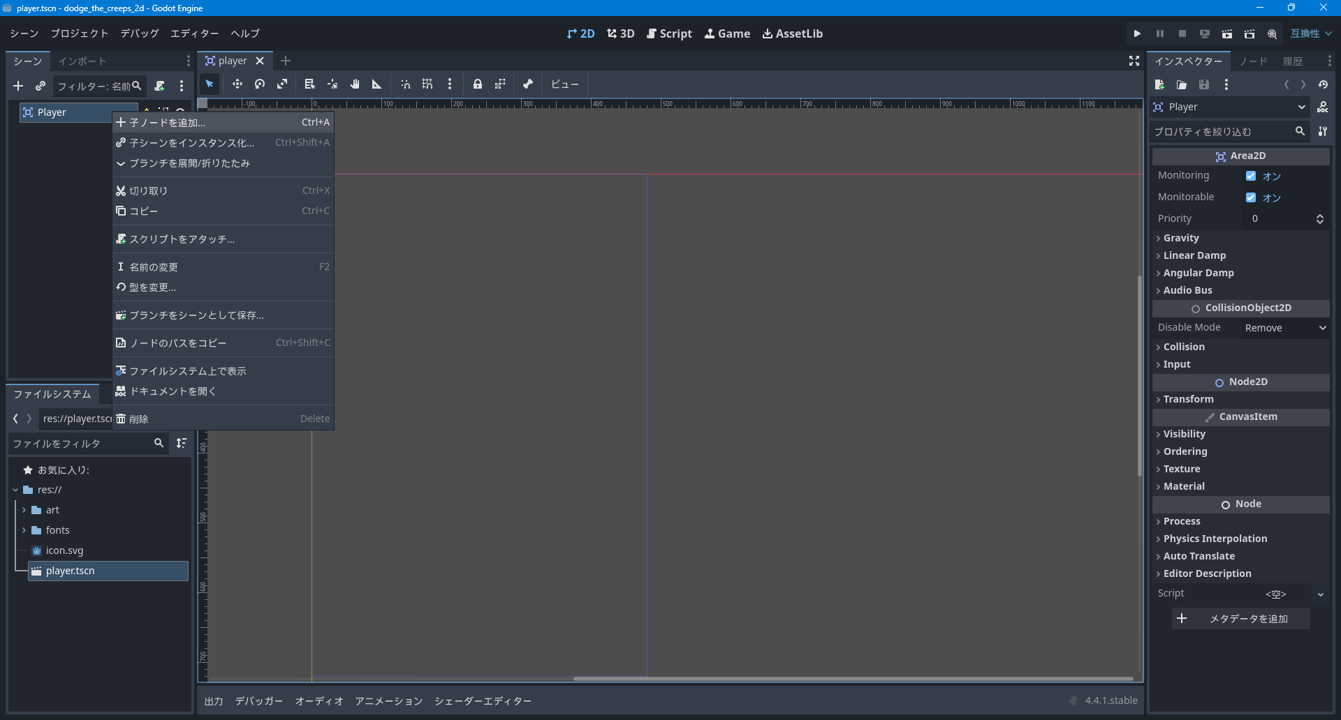The width and height of the screenshot is (1341, 720).
Task: Click the attach script icon in Scene dock
Action: [159, 86]
